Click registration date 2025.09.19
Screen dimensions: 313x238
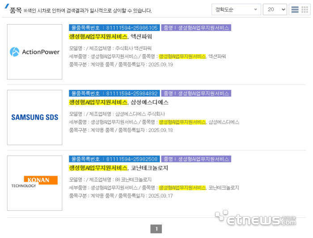click(x=161, y=65)
